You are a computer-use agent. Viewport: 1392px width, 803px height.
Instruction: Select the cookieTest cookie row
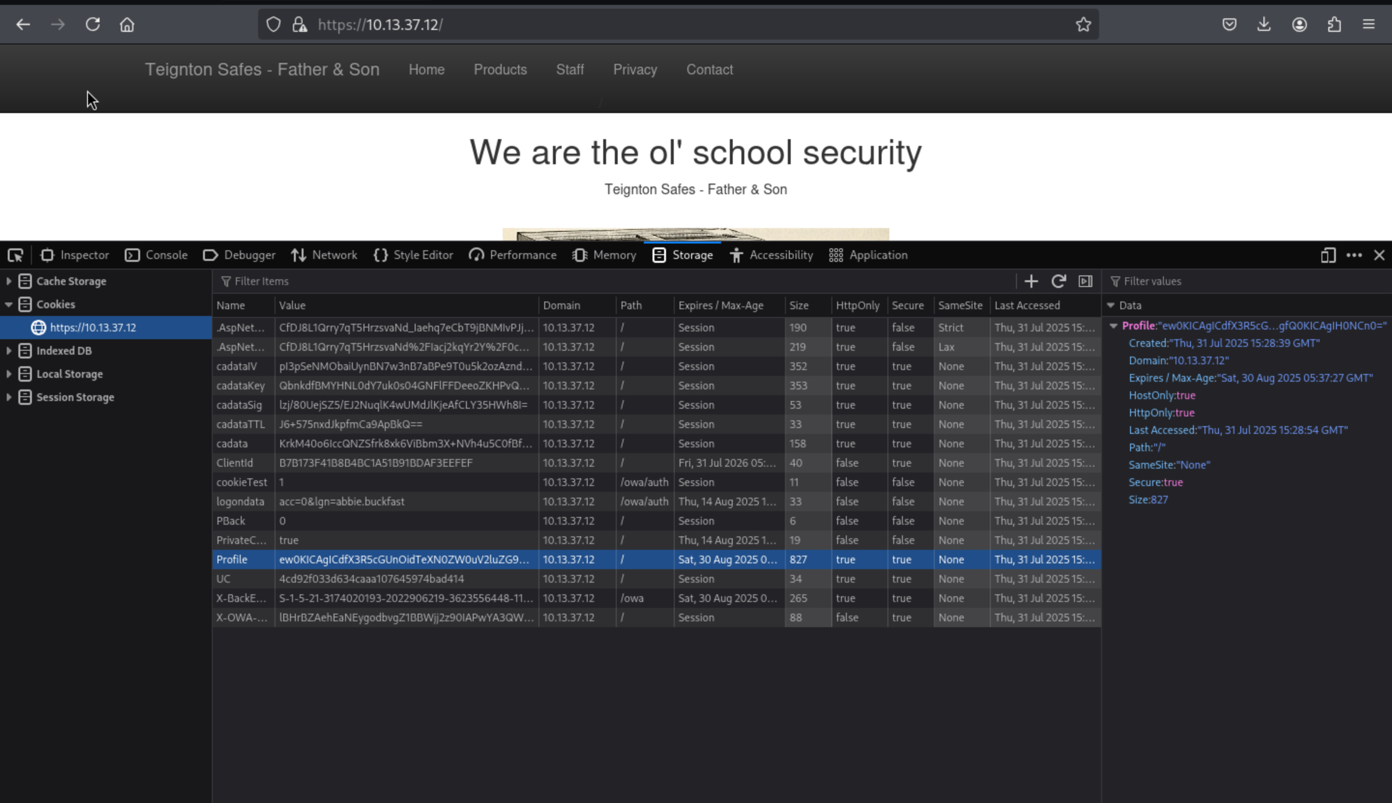[x=656, y=482]
